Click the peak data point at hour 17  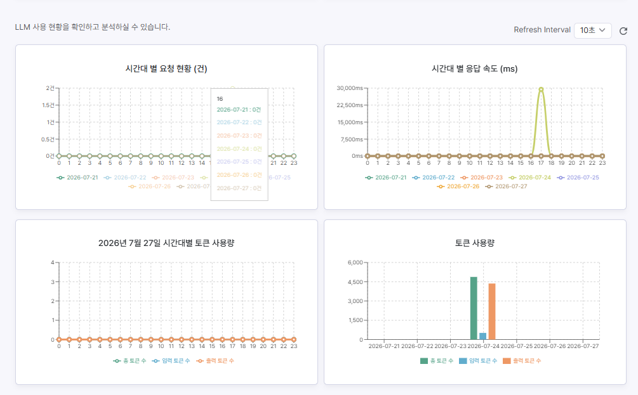tap(541, 89)
